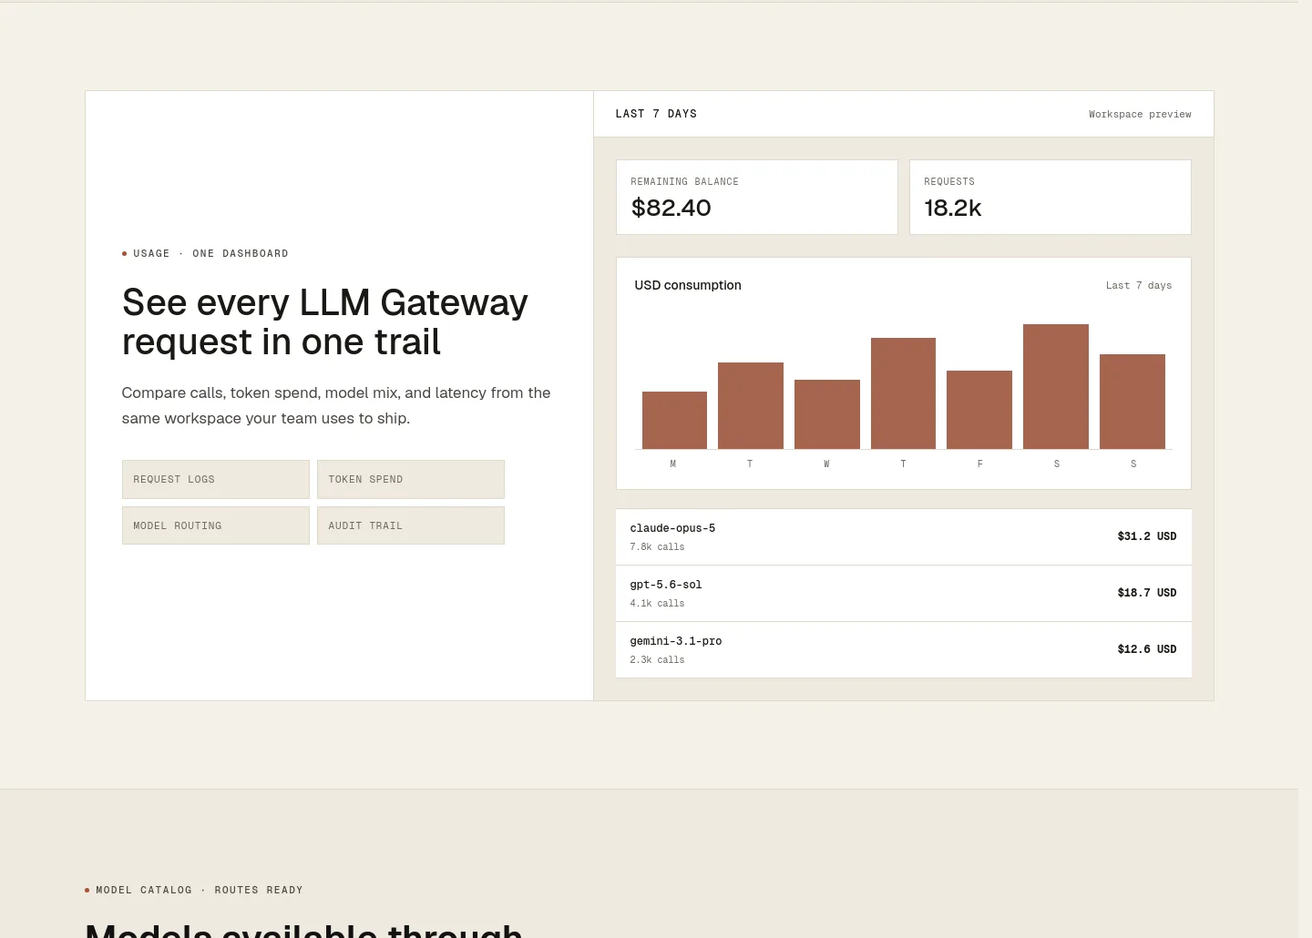Click the "2.3k calls" count

point(657,659)
